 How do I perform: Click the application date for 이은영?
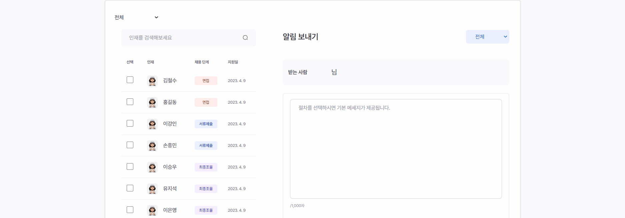click(x=237, y=210)
